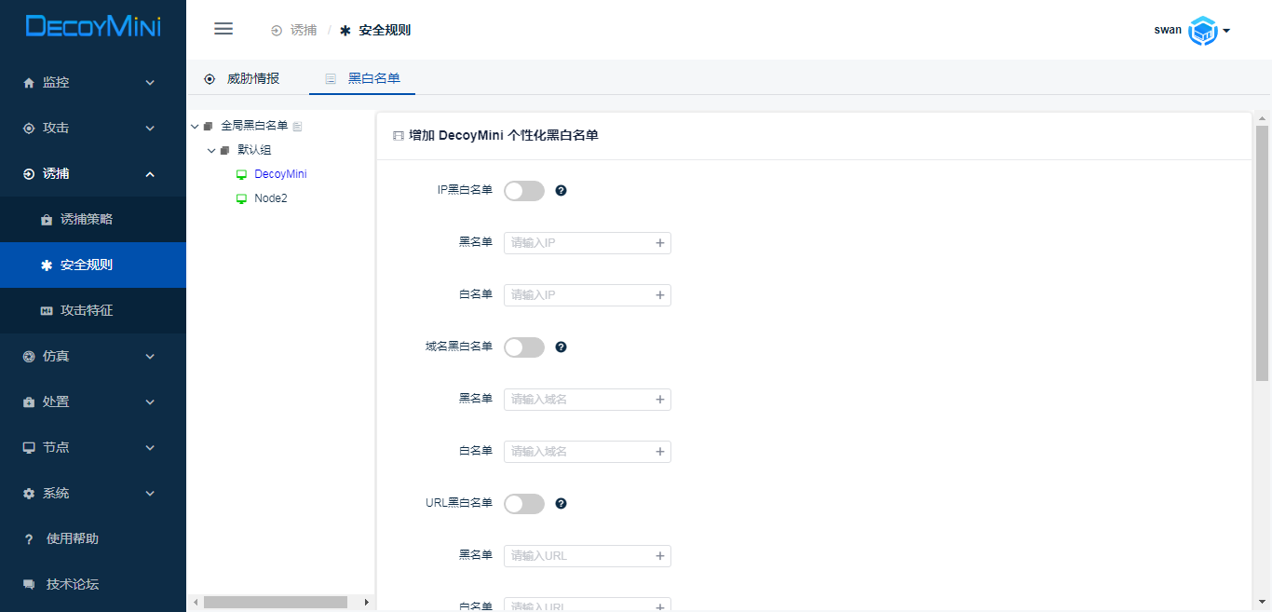The height and width of the screenshot is (612, 1272).
Task: Click the URL 黑名单 input field
Action: [x=579, y=556]
